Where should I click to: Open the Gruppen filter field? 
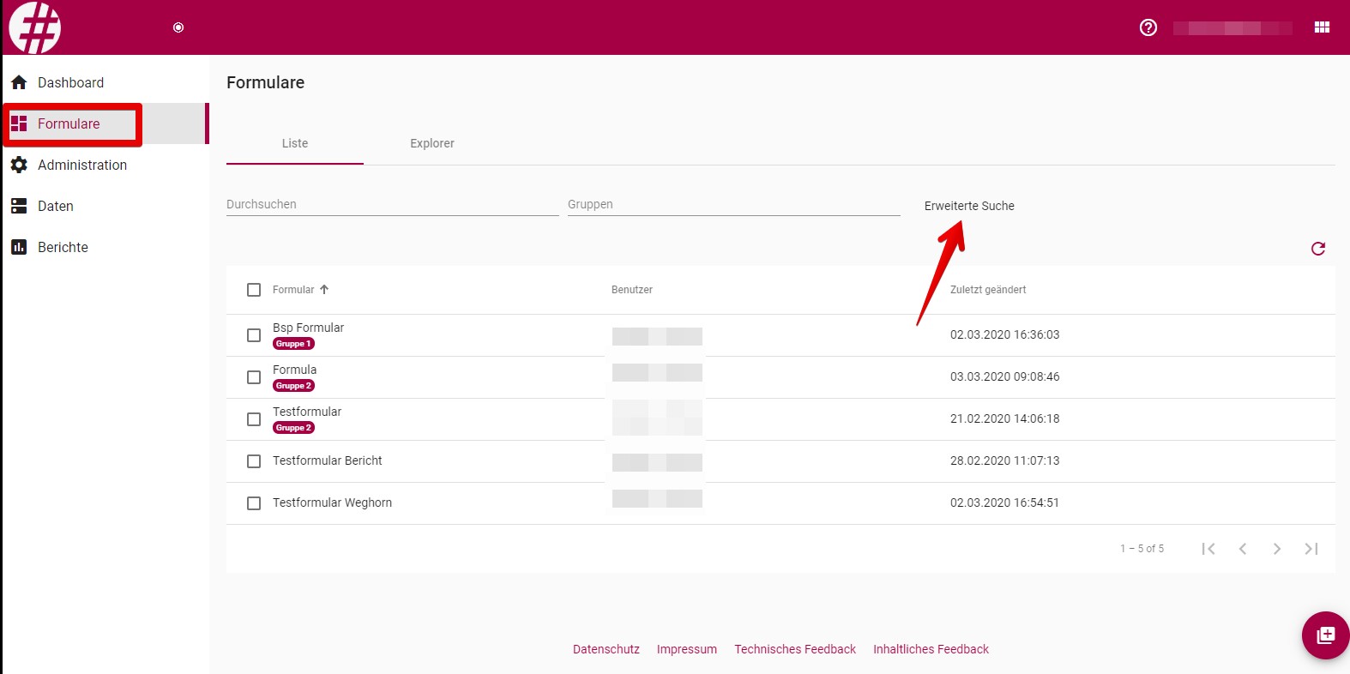point(734,204)
